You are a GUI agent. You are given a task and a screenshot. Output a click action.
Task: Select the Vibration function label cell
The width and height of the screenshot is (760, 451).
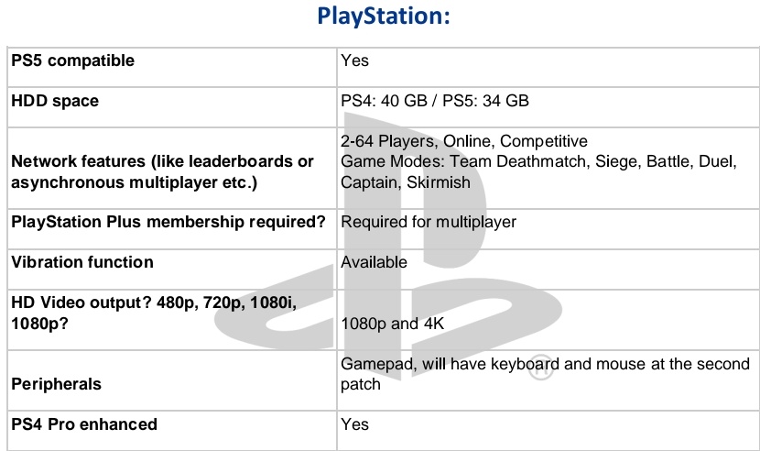tap(82, 262)
